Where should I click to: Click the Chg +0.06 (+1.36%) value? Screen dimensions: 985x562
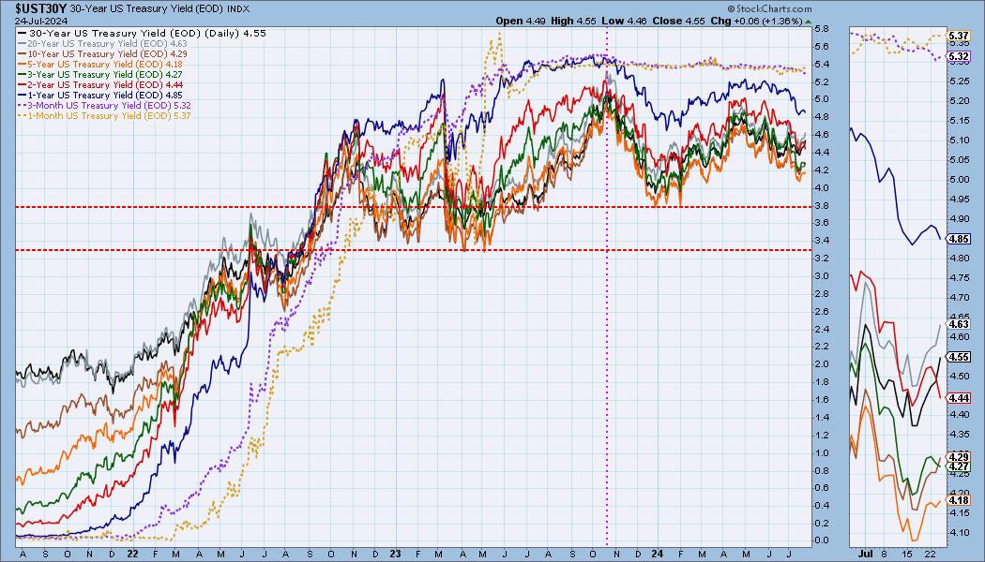pyautogui.click(x=756, y=21)
